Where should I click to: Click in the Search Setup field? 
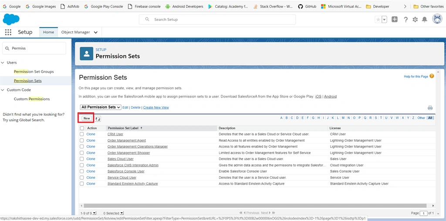tap(217, 20)
